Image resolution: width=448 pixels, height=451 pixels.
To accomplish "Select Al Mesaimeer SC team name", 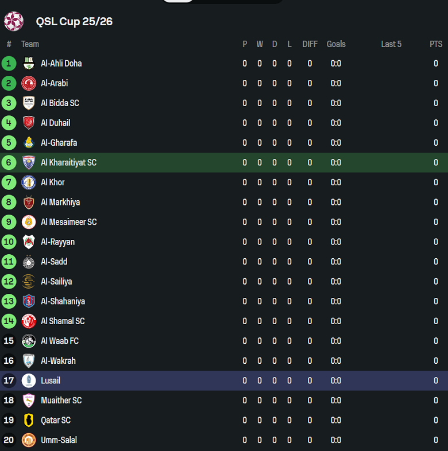I will [68, 222].
